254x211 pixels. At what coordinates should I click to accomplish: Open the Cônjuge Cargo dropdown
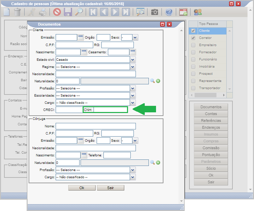point(133,177)
